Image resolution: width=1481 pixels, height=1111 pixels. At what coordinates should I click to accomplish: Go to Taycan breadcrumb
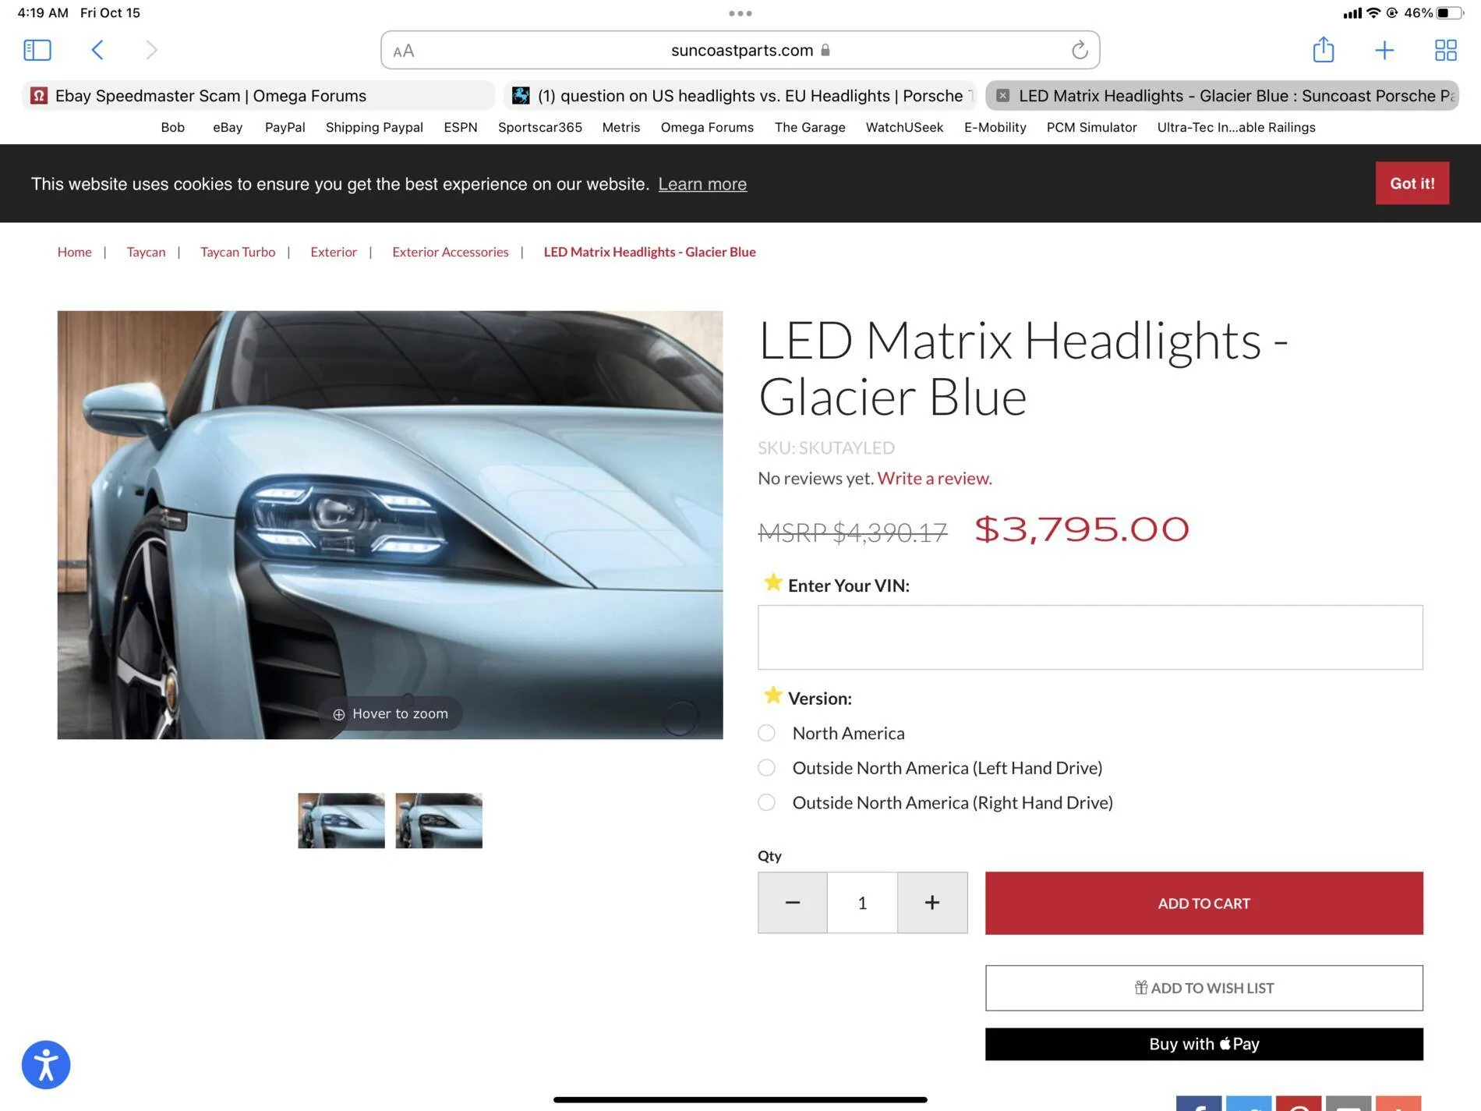click(146, 252)
